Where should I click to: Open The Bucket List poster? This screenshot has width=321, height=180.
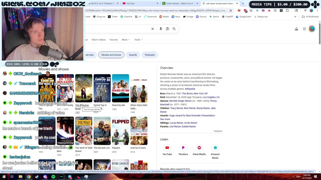(x=102, y=131)
